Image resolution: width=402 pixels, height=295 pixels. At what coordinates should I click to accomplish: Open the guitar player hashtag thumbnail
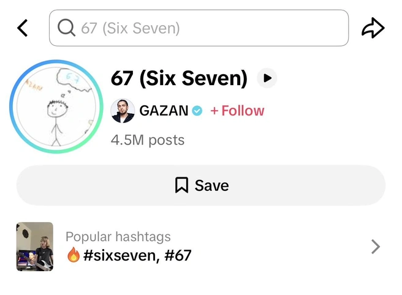point(35,247)
